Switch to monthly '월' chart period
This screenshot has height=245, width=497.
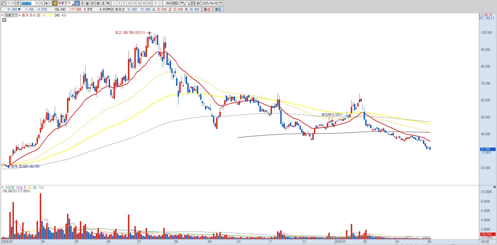(87, 3)
